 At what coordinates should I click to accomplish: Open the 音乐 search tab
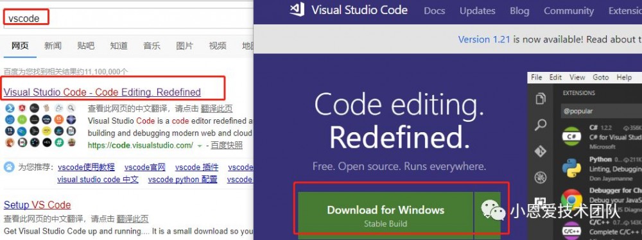[152, 46]
